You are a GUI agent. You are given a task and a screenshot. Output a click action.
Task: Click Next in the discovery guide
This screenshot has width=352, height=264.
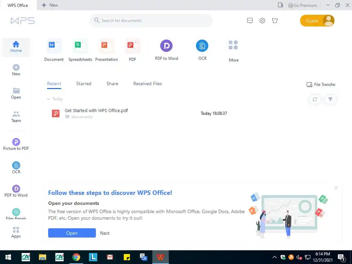(x=105, y=233)
